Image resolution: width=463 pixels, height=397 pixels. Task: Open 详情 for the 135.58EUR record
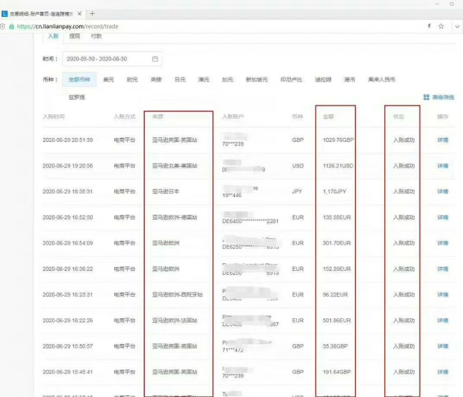(x=443, y=217)
